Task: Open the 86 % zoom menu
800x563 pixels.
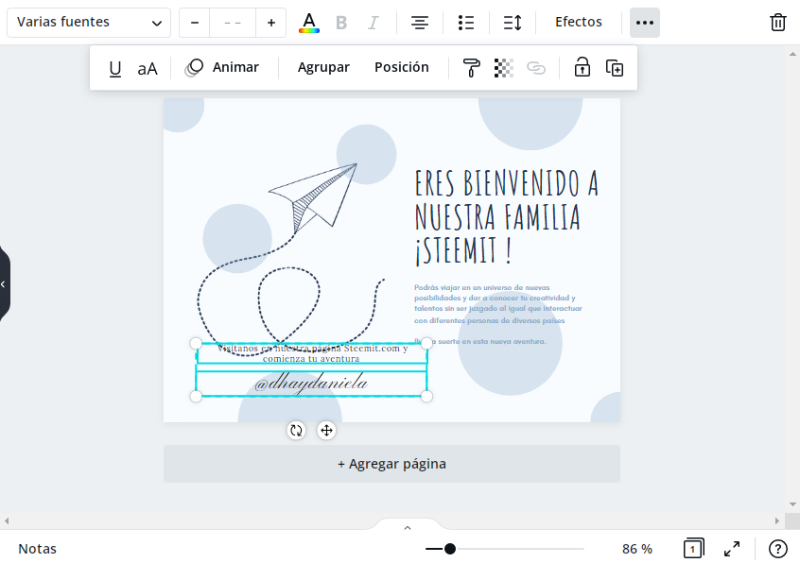Action: pyautogui.click(x=637, y=549)
